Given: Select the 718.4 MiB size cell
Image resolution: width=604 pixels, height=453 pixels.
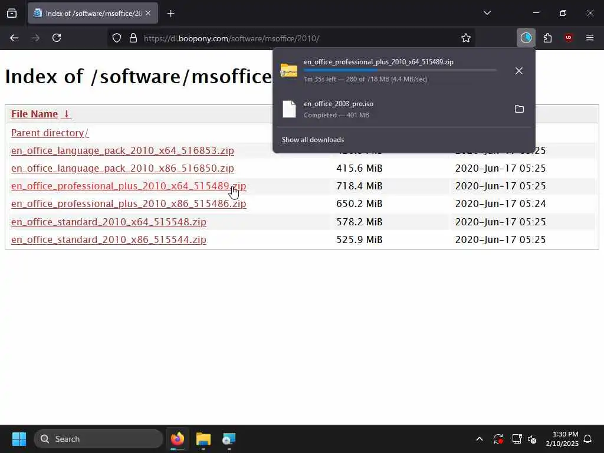Looking at the screenshot, I should tap(359, 186).
